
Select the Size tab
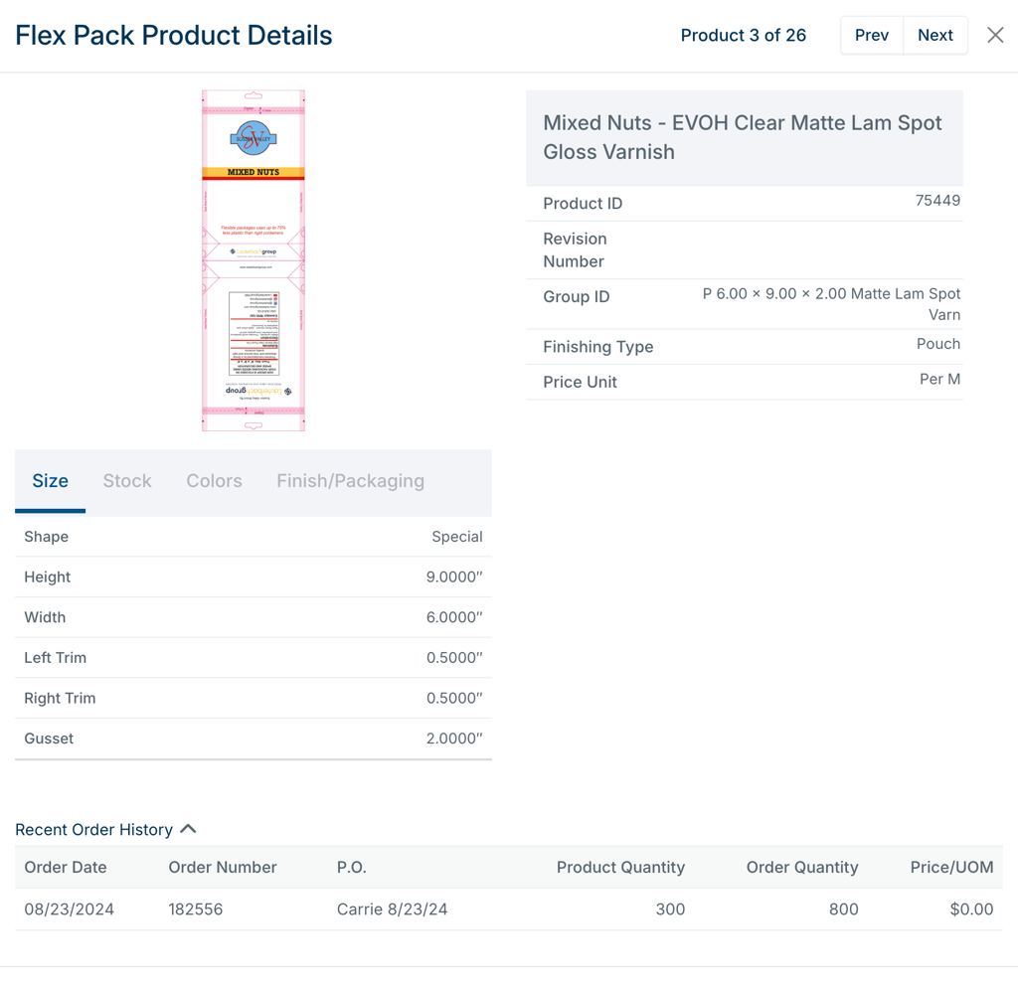click(x=50, y=481)
